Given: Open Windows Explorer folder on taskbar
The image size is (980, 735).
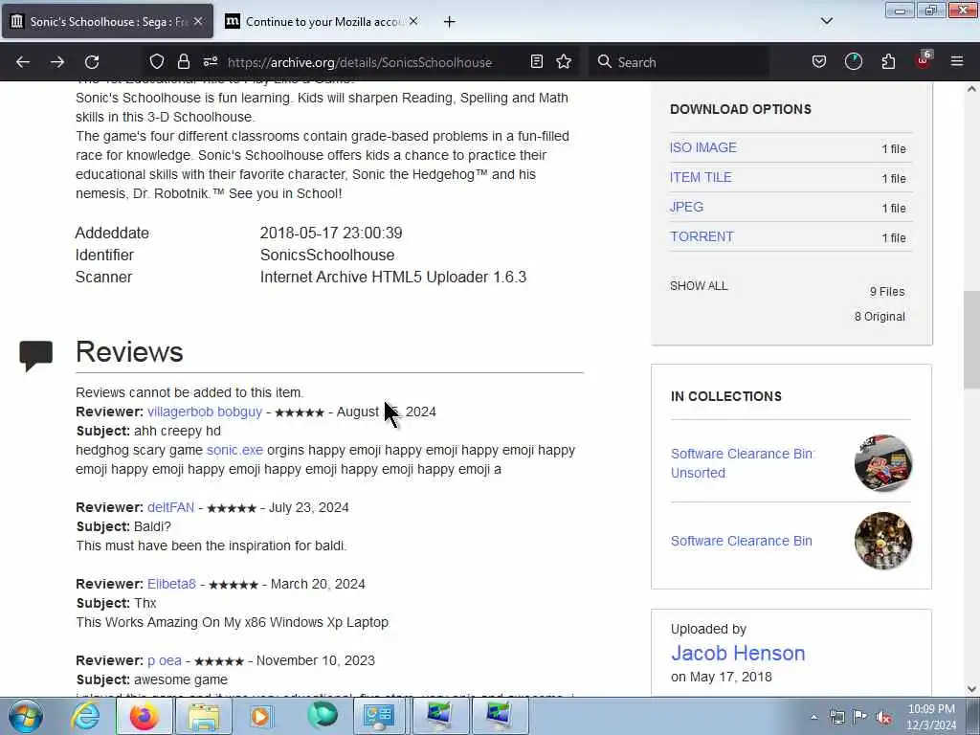Looking at the screenshot, I should [204, 716].
